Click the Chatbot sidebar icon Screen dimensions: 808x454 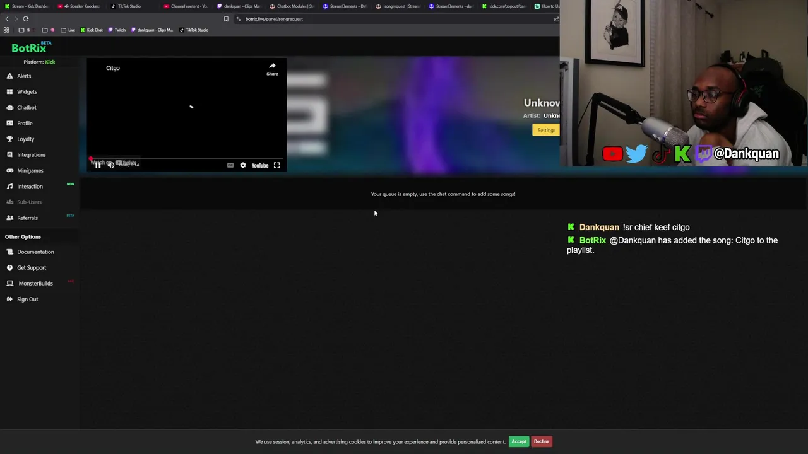coord(9,107)
